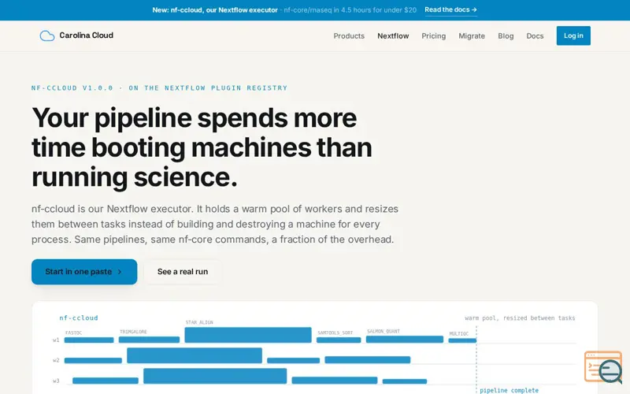Click the Carolina Cloud logo icon

(x=47, y=35)
